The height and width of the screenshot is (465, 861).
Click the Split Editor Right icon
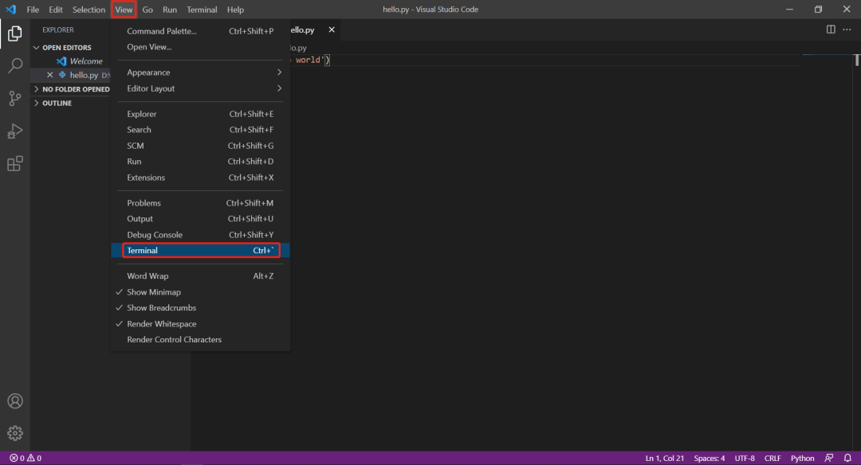[x=831, y=29]
